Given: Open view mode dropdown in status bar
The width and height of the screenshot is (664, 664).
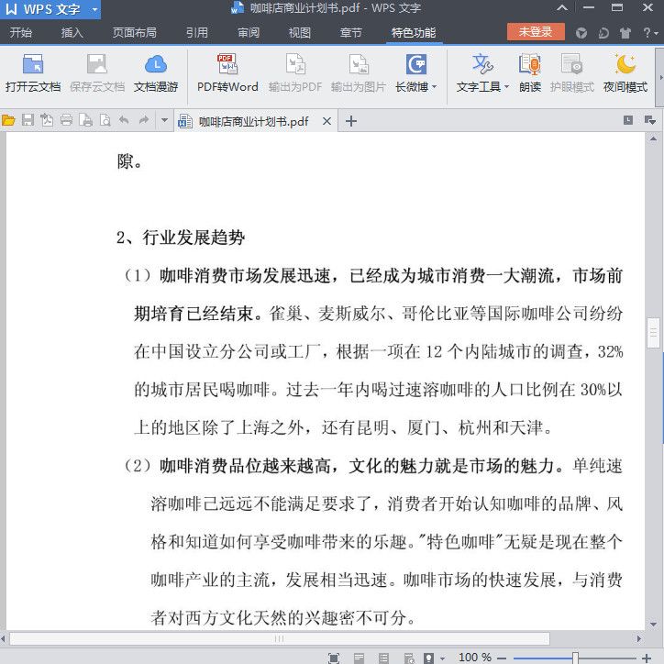Looking at the screenshot, I should (443, 658).
